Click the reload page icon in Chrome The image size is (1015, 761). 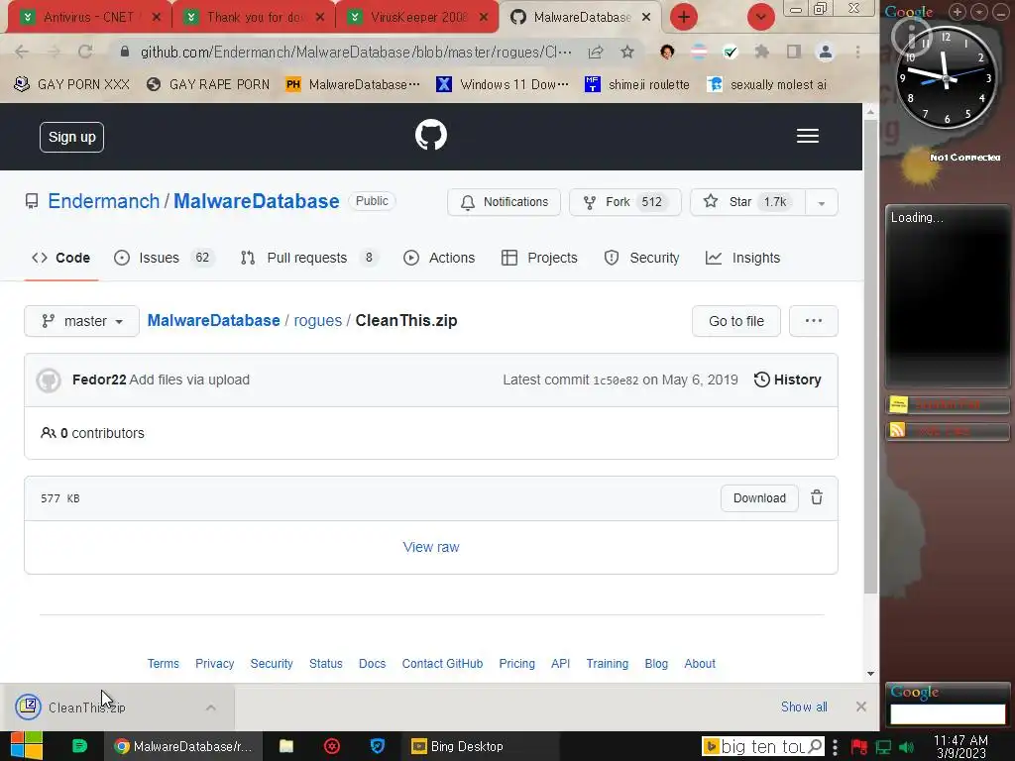click(x=85, y=52)
